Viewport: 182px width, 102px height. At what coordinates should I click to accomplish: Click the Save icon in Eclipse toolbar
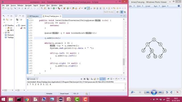[8, 8]
